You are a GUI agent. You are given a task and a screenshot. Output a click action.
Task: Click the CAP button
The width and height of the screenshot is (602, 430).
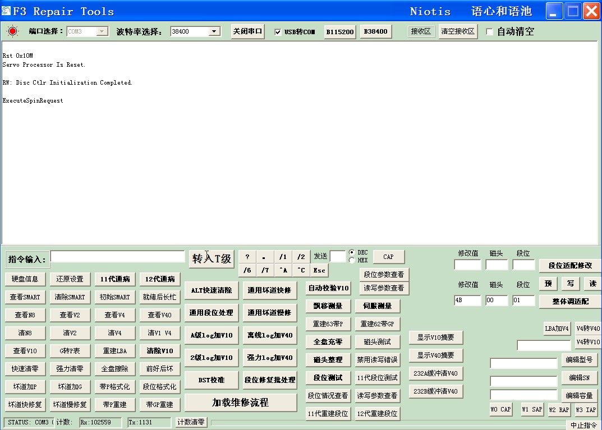click(389, 257)
